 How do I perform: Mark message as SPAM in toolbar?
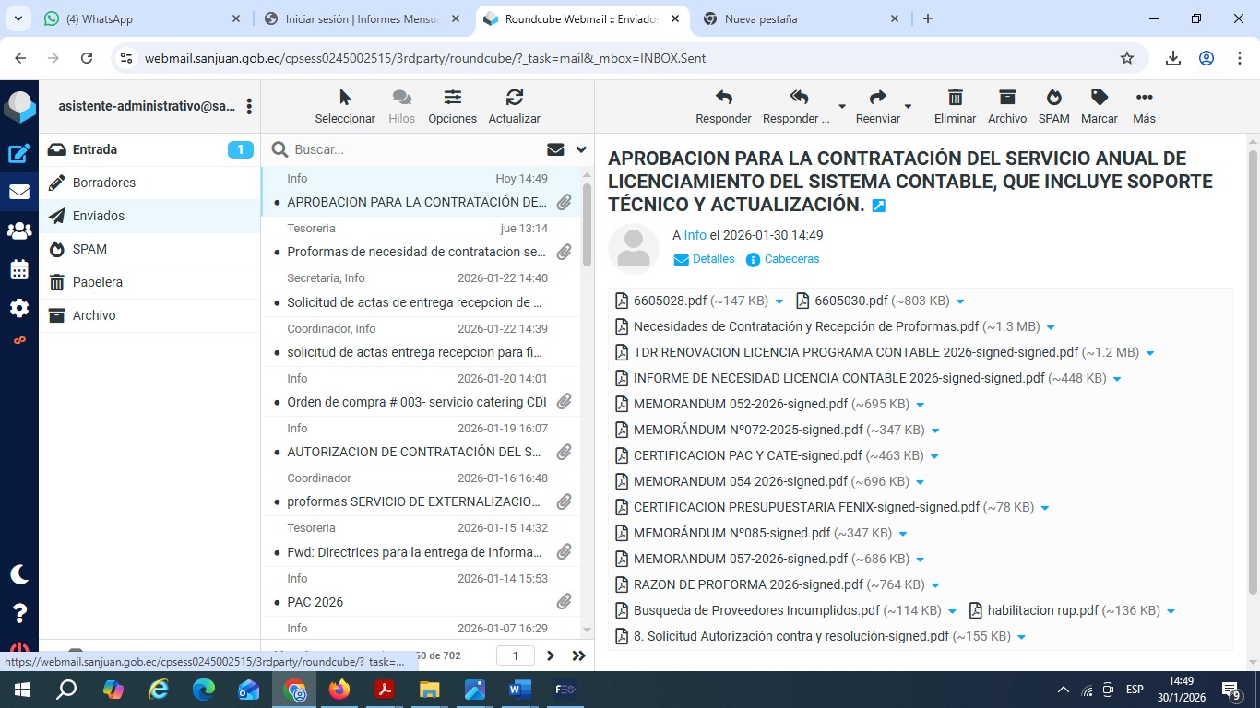[1053, 98]
